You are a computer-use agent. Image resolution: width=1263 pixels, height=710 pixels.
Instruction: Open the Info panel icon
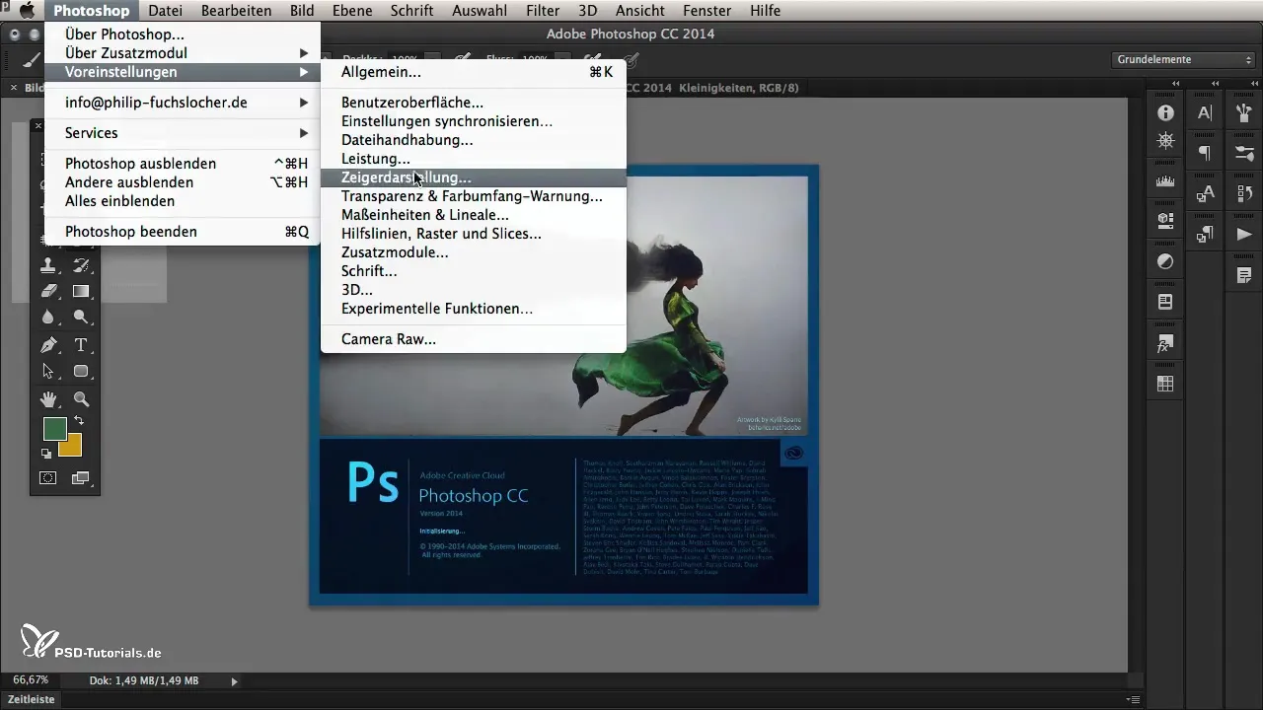pyautogui.click(x=1165, y=113)
